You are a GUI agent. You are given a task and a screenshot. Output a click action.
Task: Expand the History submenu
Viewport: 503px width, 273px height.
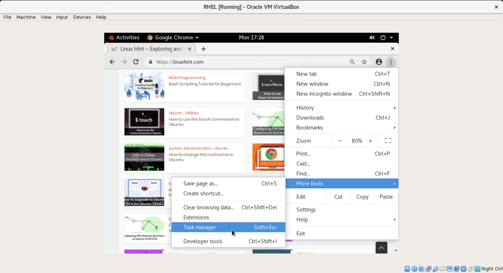(342, 108)
